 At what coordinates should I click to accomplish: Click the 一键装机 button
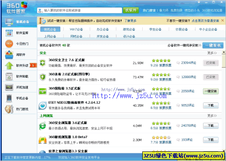213,46
